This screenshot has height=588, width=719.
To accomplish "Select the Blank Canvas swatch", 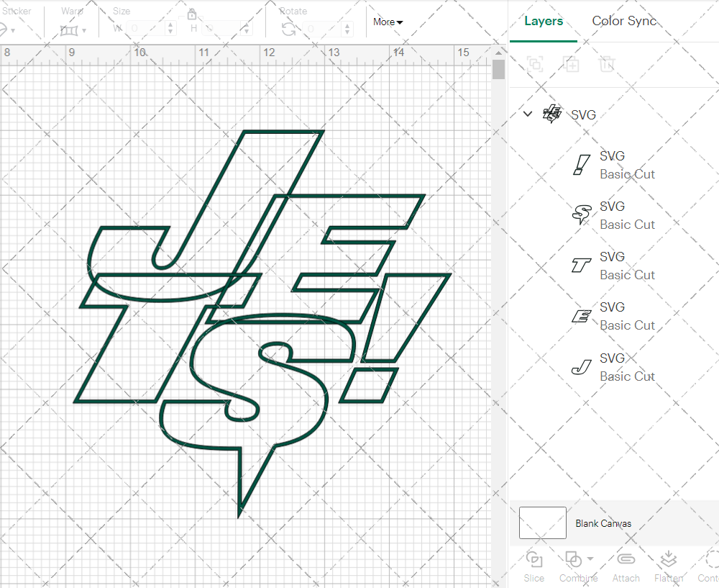I will coord(542,523).
